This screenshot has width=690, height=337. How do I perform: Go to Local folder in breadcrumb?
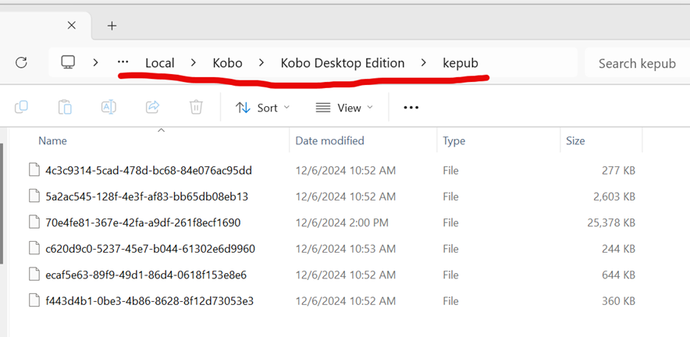pos(159,63)
